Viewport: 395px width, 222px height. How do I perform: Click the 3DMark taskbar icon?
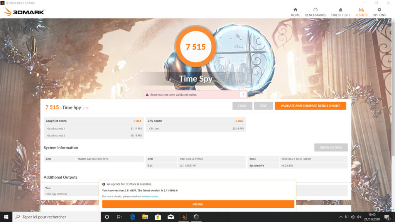(x=183, y=217)
